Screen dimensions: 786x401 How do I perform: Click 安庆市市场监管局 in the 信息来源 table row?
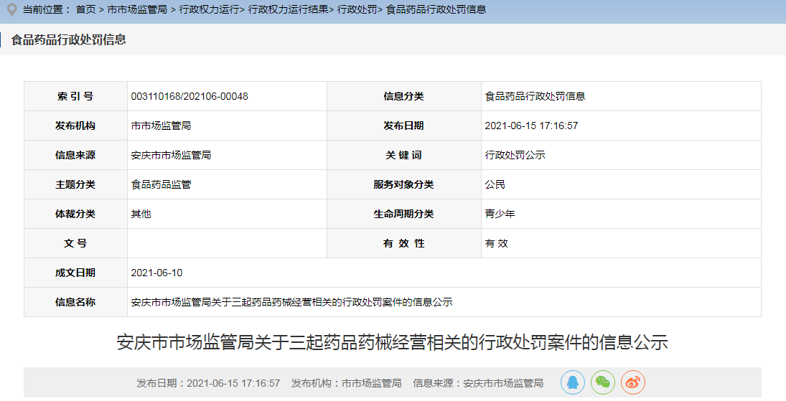point(171,155)
